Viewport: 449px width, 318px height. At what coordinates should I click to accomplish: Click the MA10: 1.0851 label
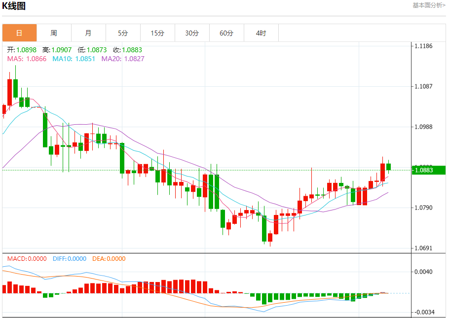pos(74,59)
